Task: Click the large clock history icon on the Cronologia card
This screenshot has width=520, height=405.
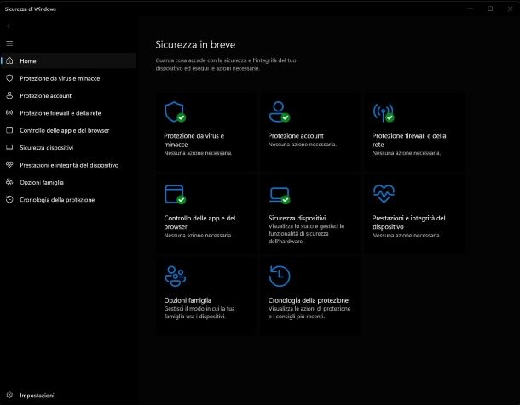Action: point(280,276)
